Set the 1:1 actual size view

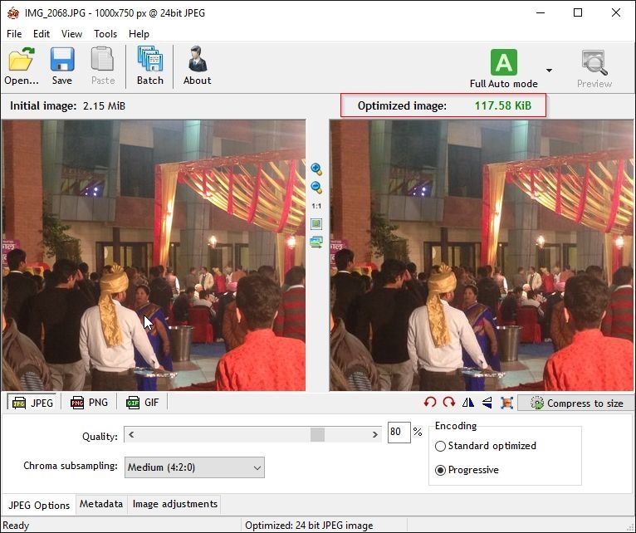point(316,206)
